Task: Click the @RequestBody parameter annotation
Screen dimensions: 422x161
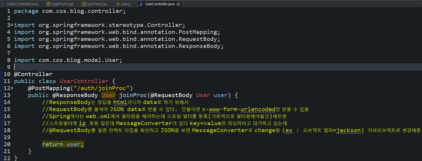Action: 171,95
